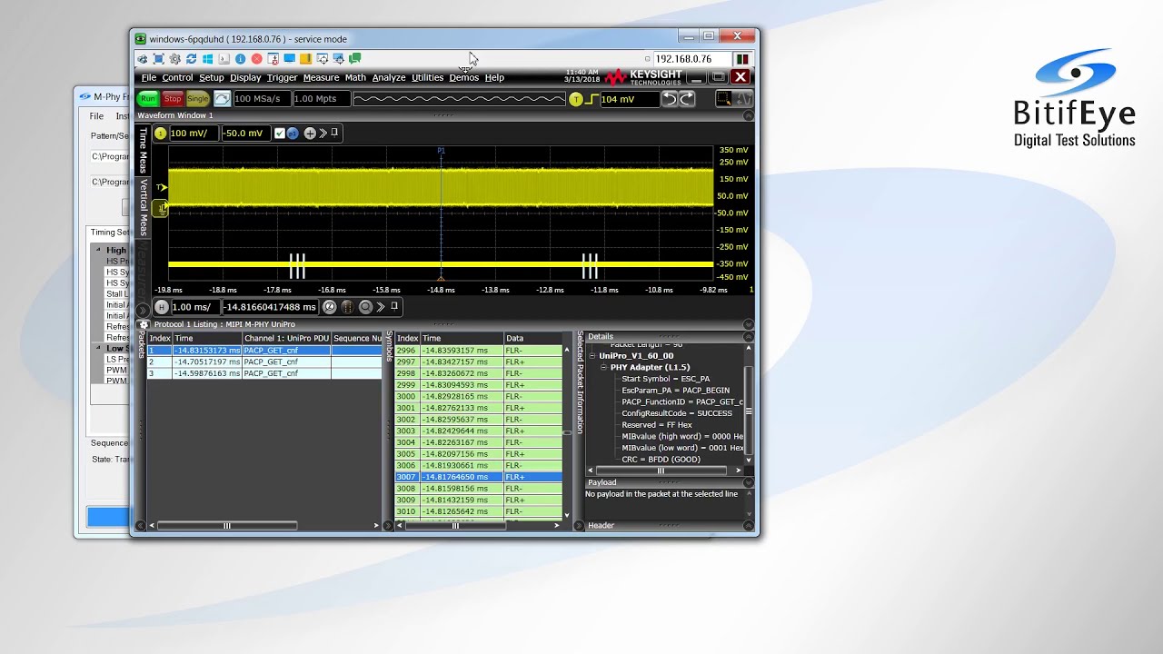Open the Setup menu
The width and height of the screenshot is (1163, 654).
[211, 77]
